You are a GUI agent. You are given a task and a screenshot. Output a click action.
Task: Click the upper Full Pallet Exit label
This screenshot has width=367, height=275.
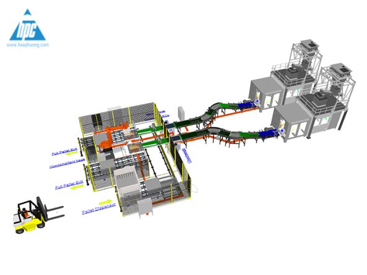click(x=64, y=151)
